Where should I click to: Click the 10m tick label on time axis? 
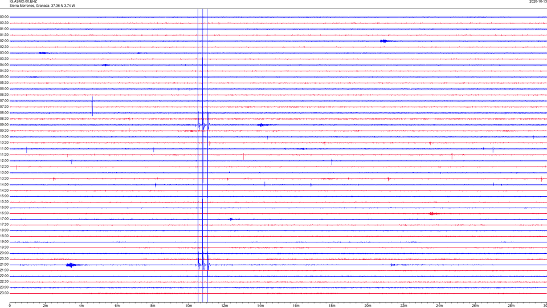click(189, 306)
